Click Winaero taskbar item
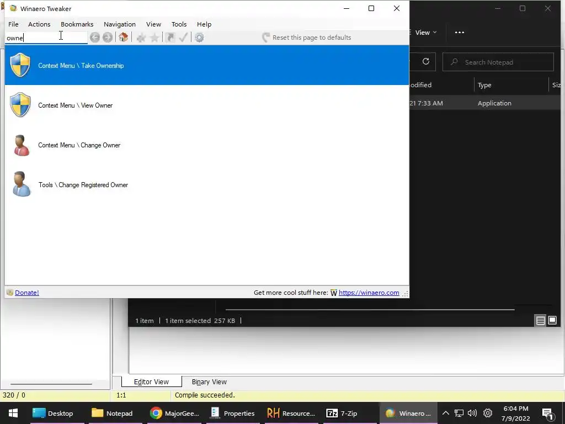 point(408,413)
